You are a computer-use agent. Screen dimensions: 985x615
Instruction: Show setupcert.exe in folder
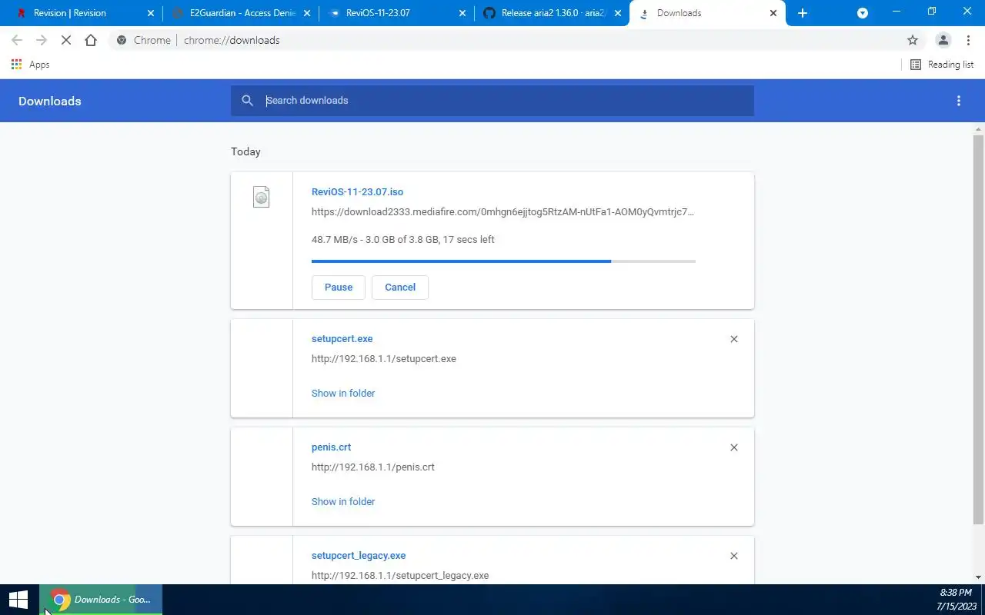(x=343, y=393)
